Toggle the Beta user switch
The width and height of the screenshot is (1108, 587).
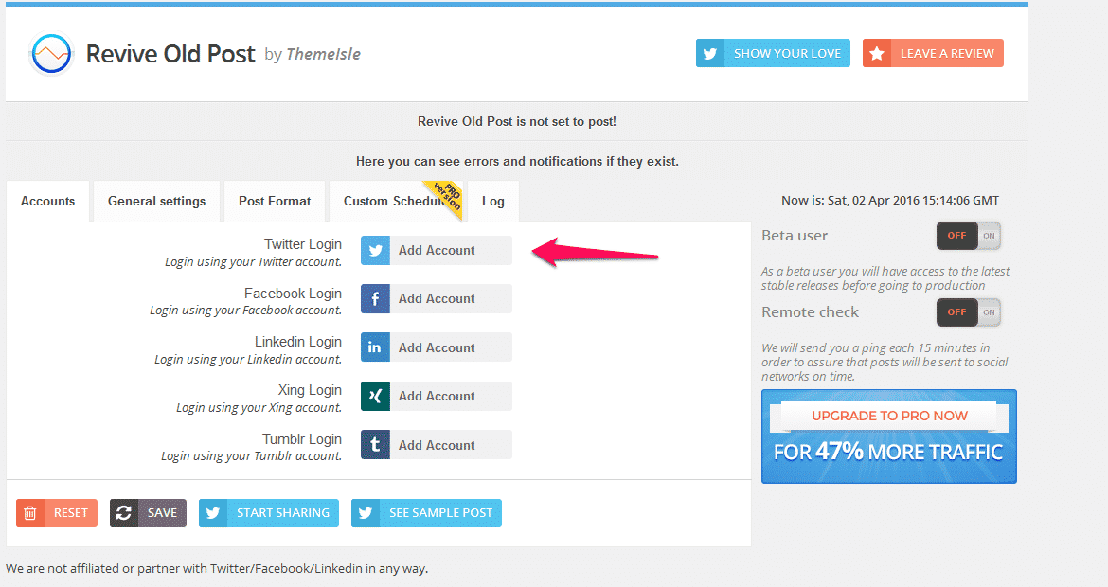969,236
